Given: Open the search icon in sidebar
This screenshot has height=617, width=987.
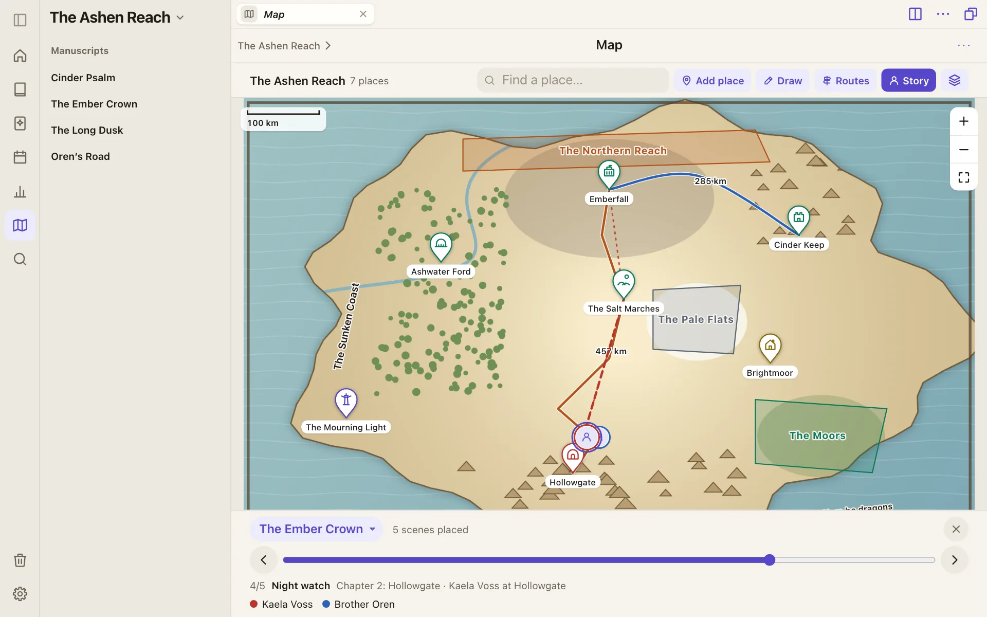Looking at the screenshot, I should click(20, 259).
